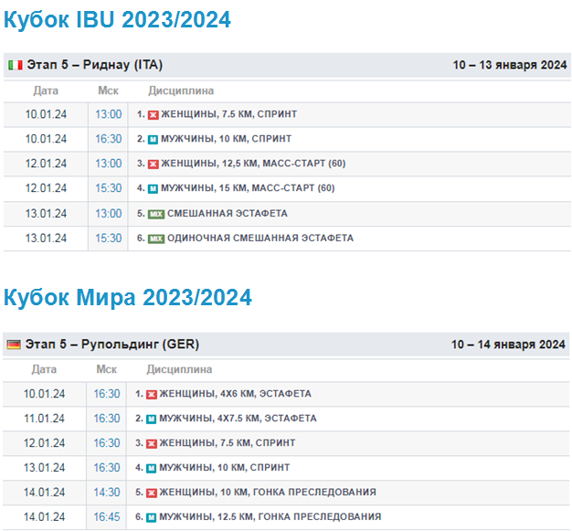Click the men icon on IBU 10 км спринт row
572x531 pixels.
153,140
